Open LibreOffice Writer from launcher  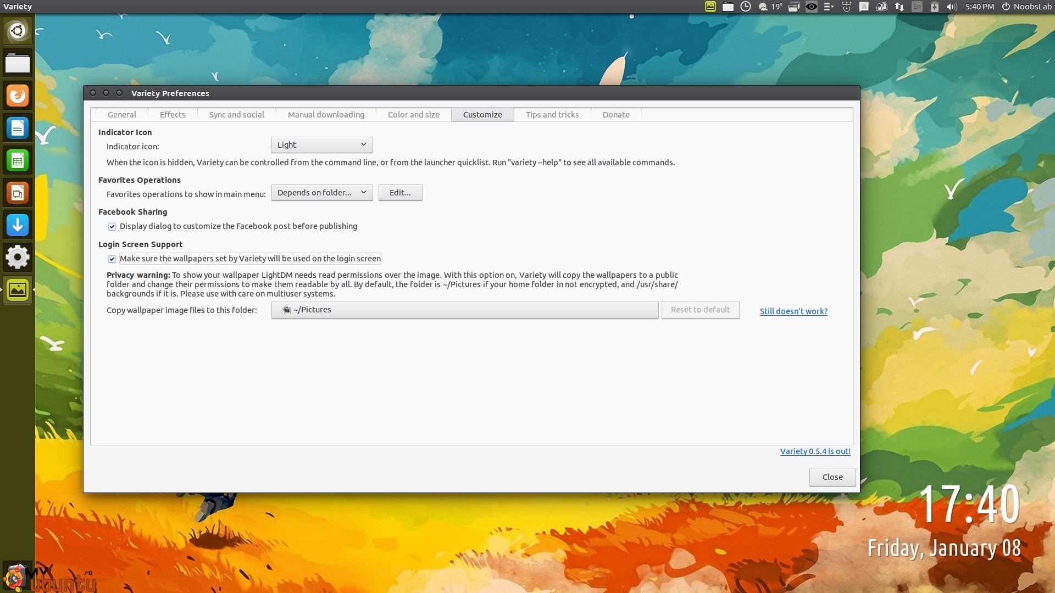pos(18,128)
